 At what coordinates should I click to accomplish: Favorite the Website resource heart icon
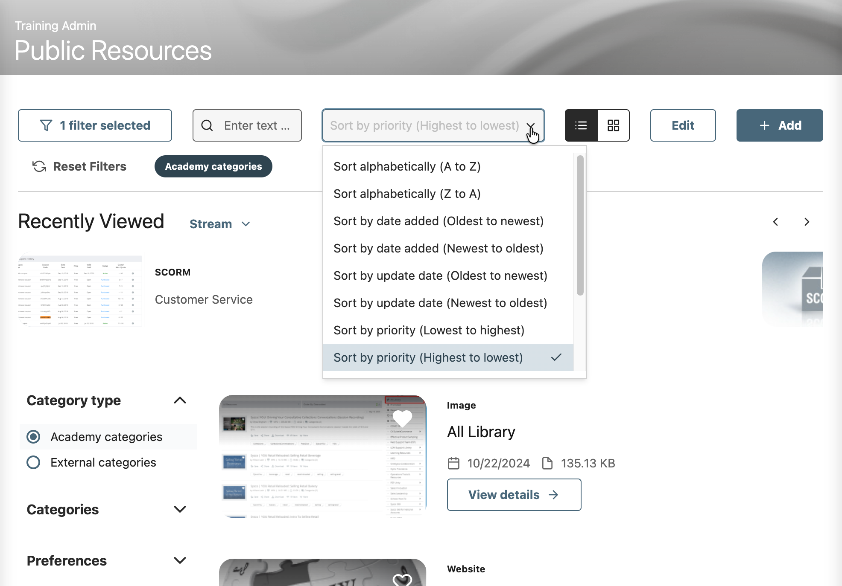click(402, 579)
